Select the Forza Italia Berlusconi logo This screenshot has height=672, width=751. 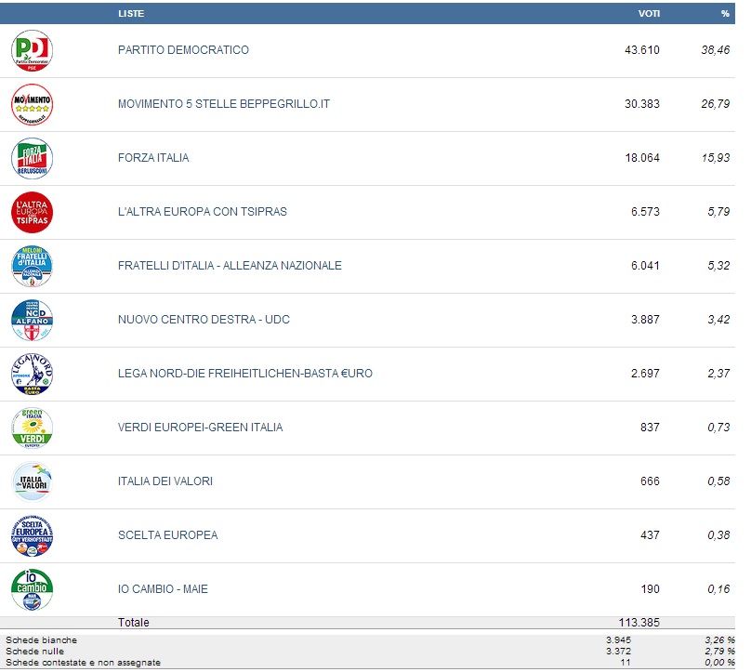coord(32,158)
